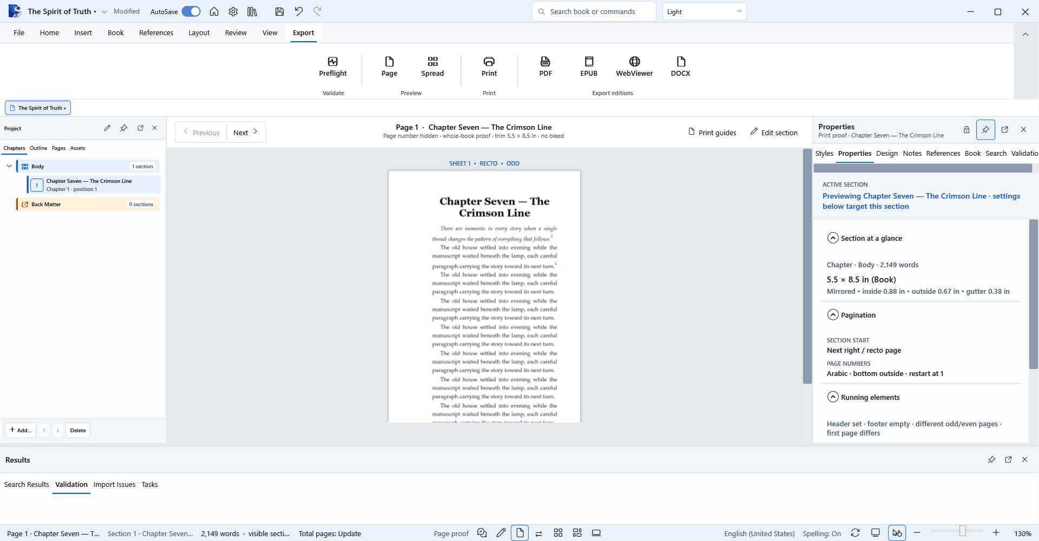Click Edit section
1039x541 pixels.
[774, 132]
